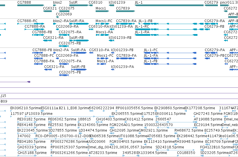
Task: Click the GH26339.5prime EST label
Action: click(32, 147)
